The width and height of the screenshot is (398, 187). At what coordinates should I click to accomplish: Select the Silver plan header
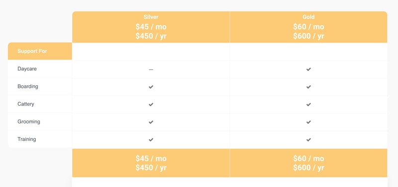click(151, 27)
